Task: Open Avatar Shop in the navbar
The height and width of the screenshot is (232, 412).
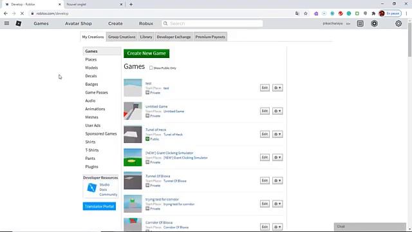Action: click(x=79, y=23)
